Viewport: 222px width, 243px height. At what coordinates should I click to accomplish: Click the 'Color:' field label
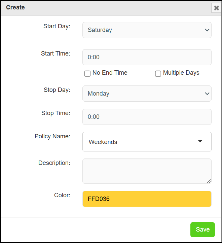coord(62,195)
